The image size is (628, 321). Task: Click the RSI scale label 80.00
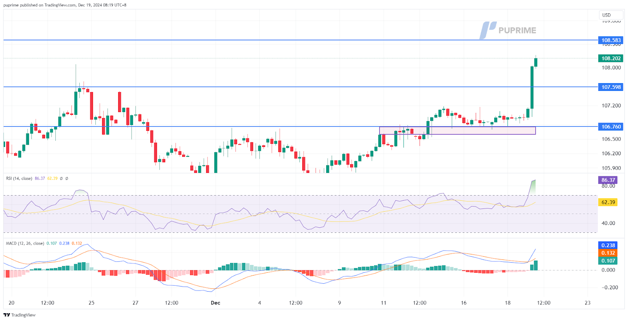tap(608, 186)
